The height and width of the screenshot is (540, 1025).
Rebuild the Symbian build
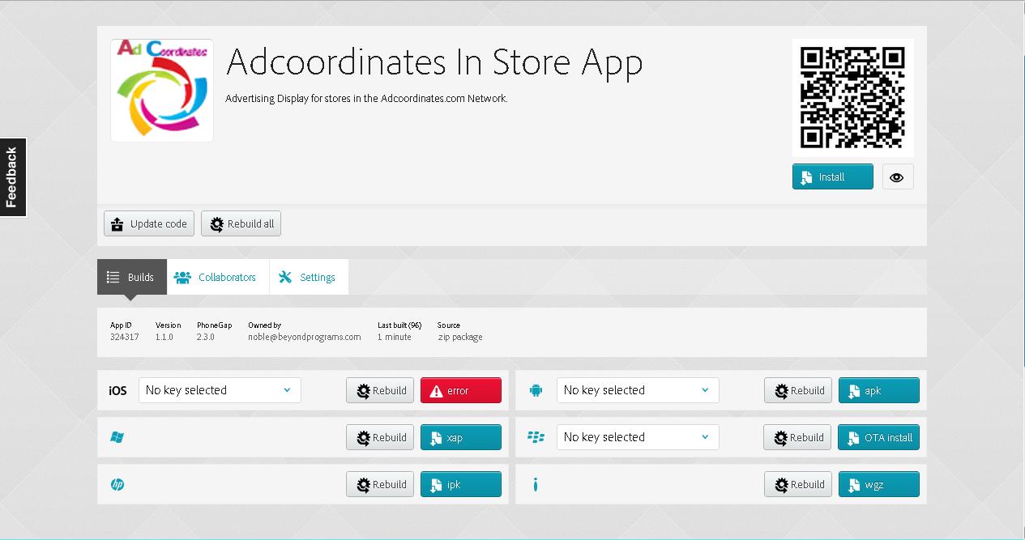pos(798,484)
